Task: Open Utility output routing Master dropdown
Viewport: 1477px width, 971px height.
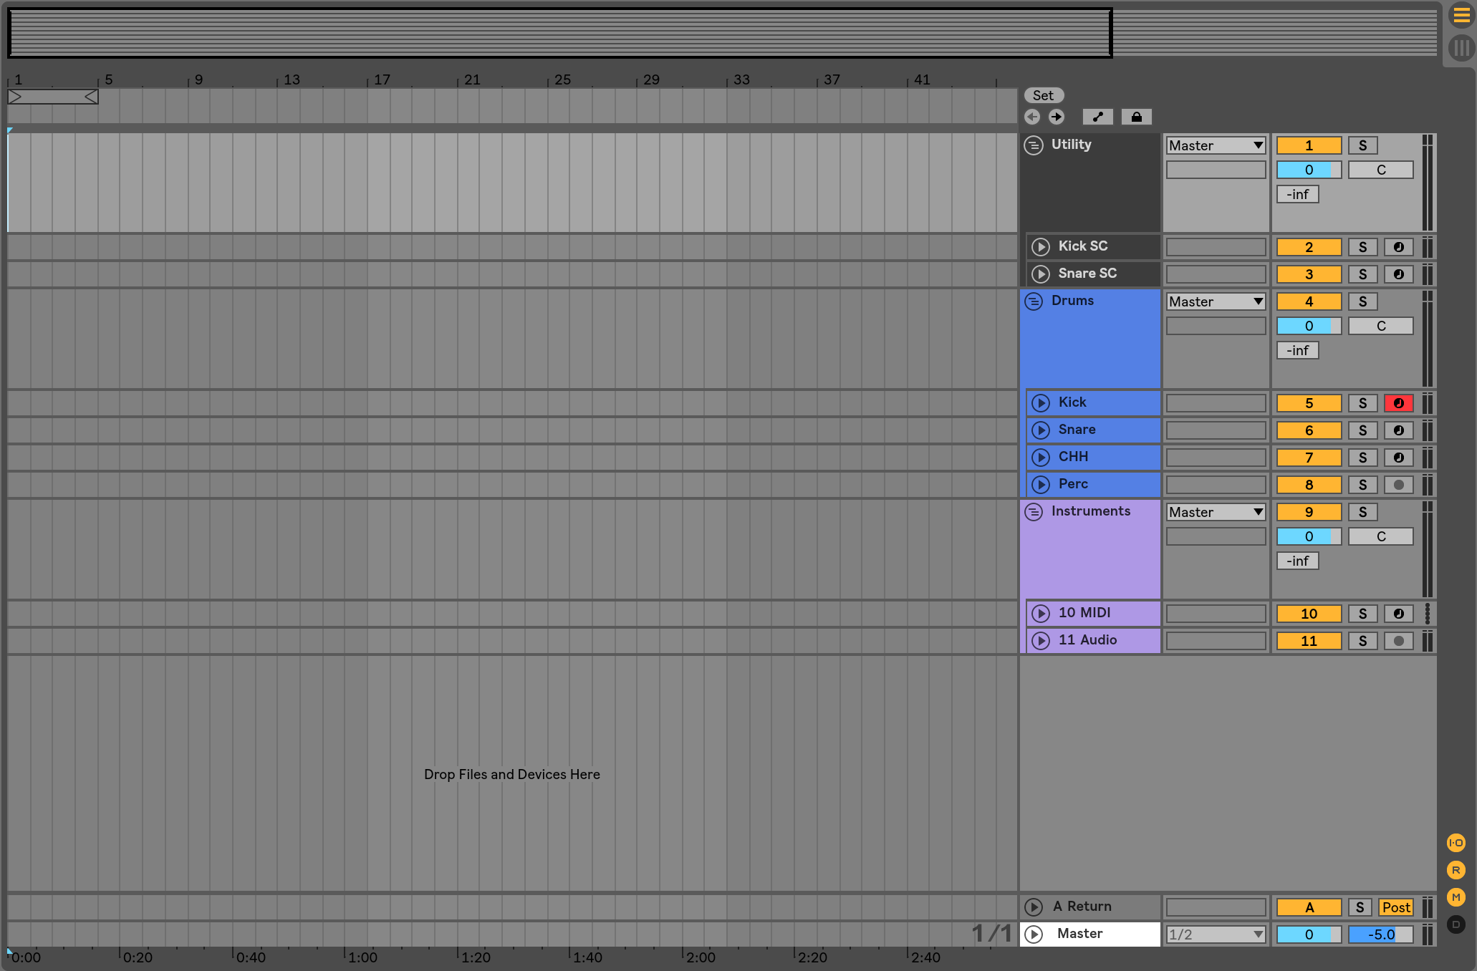Action: (x=1216, y=145)
